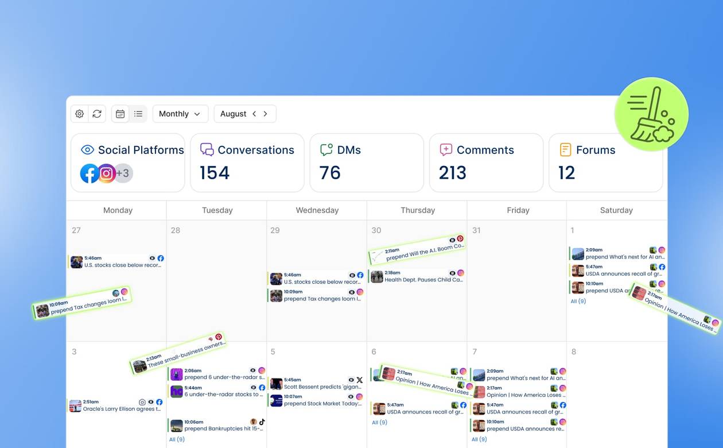The width and height of the screenshot is (723, 448).
Task: Open Health Dept. Pauses Child Care post
Action: tap(416, 276)
